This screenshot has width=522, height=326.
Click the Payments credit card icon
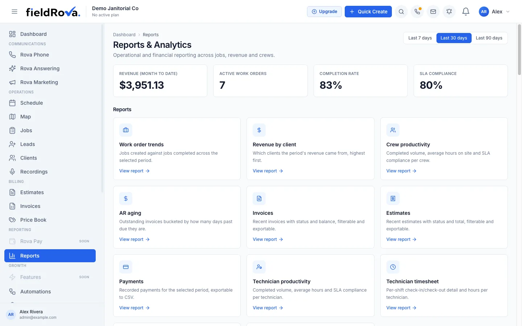(x=126, y=267)
